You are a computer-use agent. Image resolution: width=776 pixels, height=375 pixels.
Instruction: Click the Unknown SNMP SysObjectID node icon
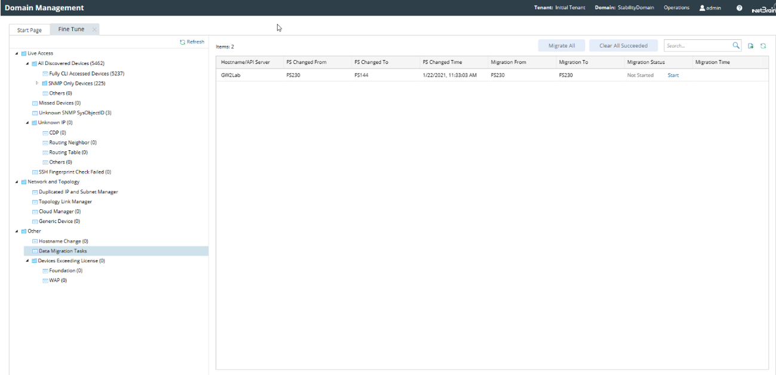tap(35, 113)
